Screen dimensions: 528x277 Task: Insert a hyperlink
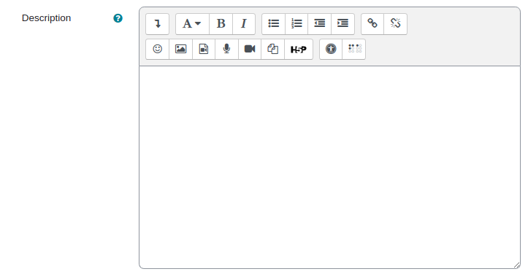(x=372, y=24)
